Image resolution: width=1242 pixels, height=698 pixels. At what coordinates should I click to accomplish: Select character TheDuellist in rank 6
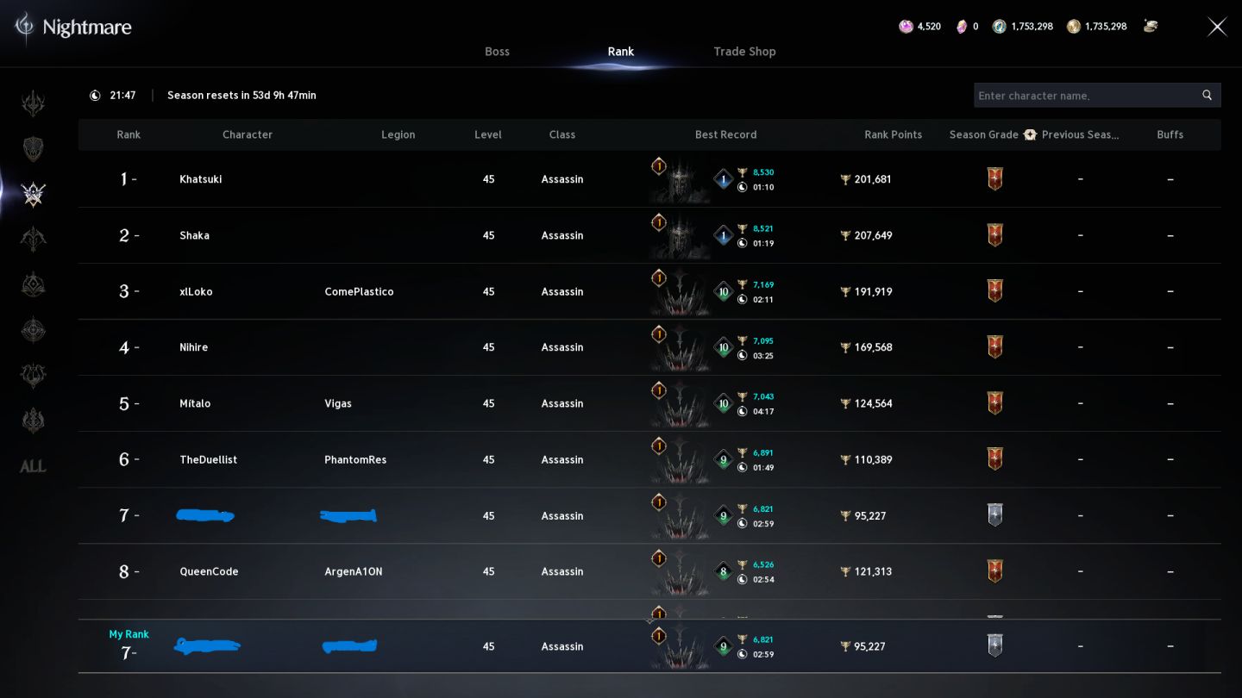[208, 459]
